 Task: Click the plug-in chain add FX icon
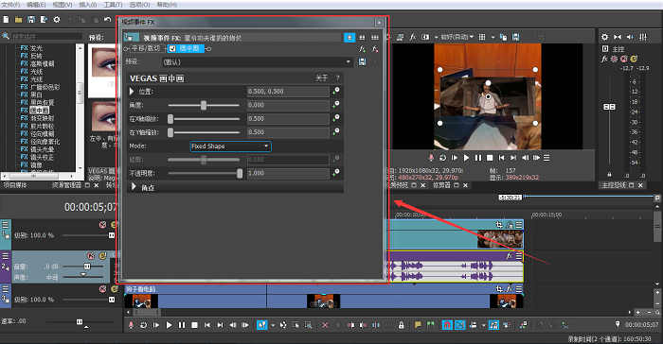362,49
